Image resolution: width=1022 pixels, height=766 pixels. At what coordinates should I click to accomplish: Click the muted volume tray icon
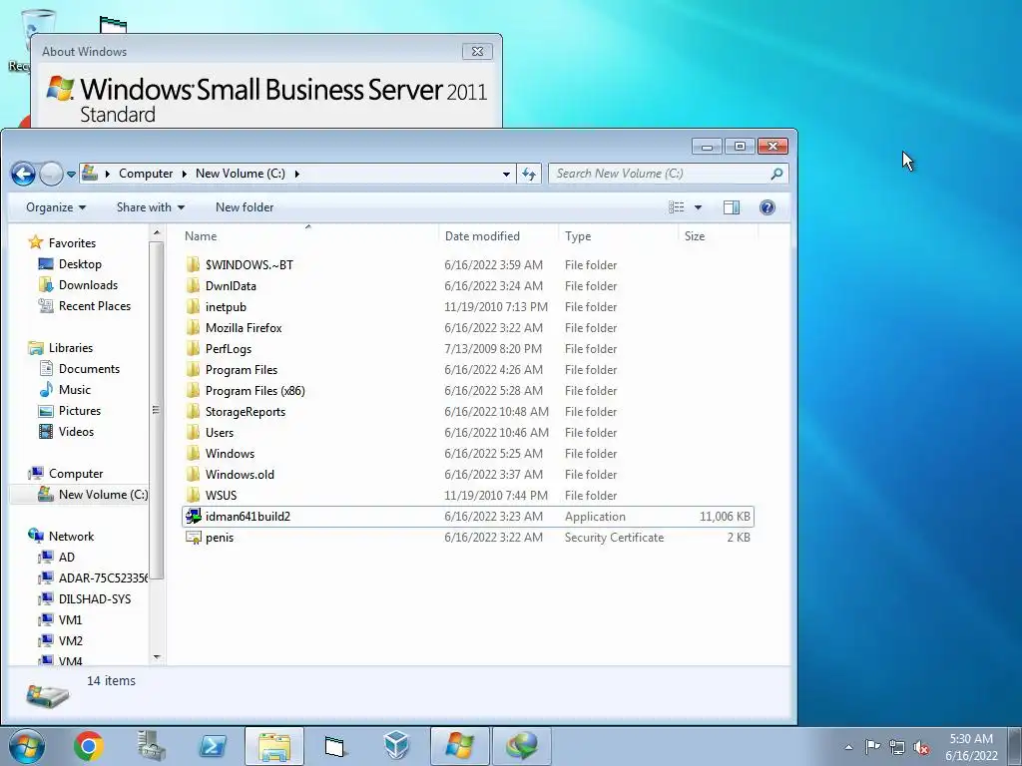[921, 747]
